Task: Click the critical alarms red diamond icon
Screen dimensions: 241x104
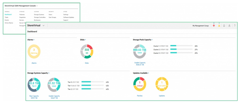Action: [x=214, y=26]
